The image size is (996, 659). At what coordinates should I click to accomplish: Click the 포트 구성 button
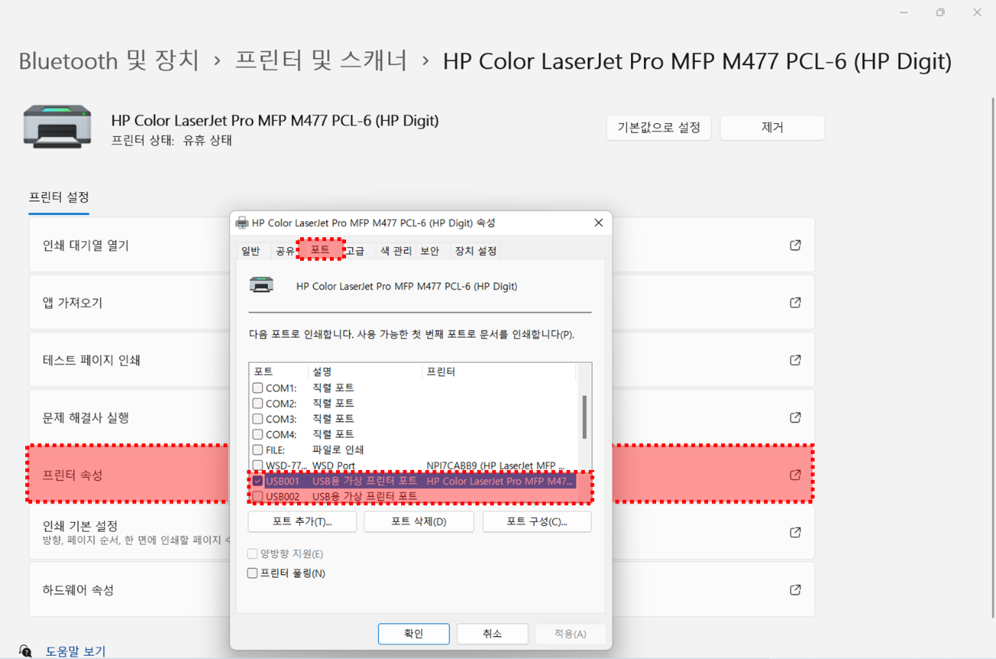point(537,521)
